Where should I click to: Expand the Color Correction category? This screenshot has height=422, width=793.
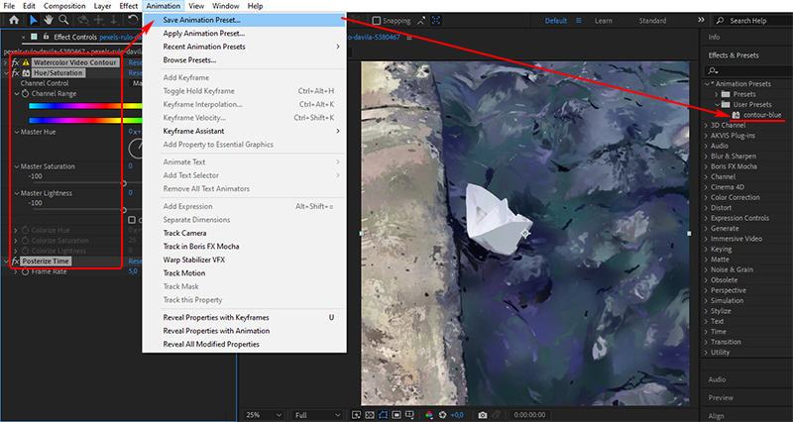[706, 197]
